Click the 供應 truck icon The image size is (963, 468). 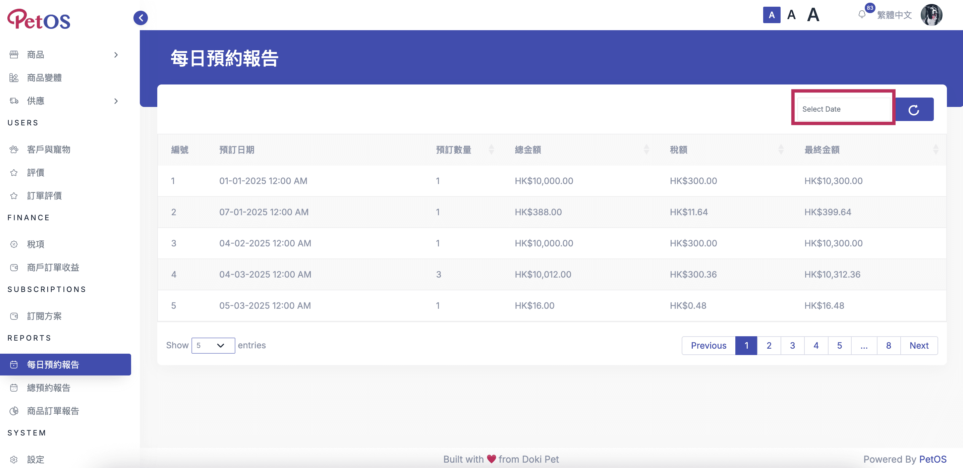point(14,101)
